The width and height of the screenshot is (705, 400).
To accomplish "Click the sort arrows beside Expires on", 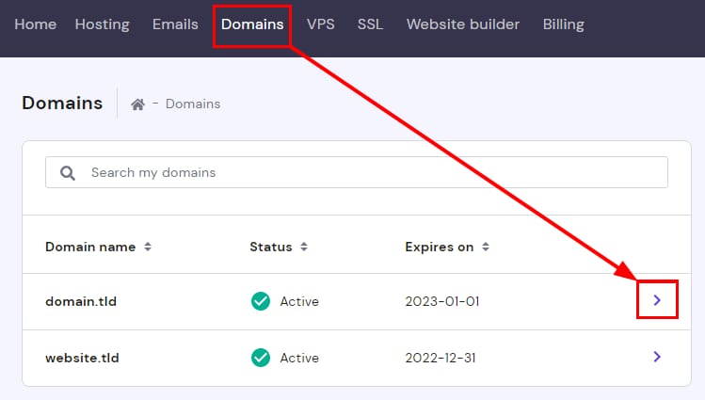I will 486,248.
